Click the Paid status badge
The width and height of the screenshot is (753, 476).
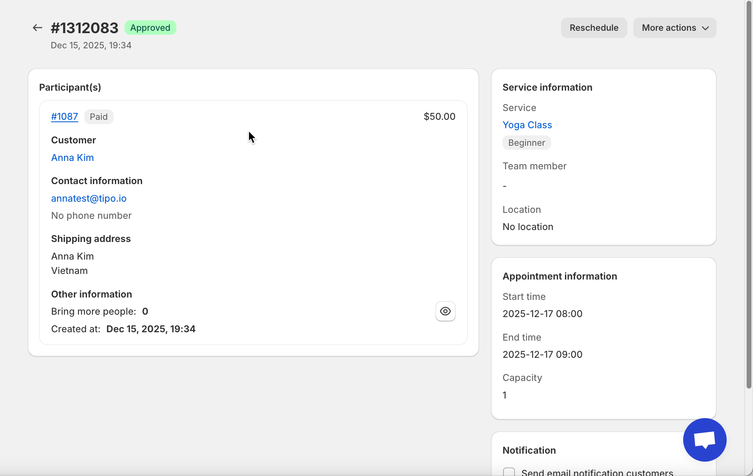[x=99, y=117]
